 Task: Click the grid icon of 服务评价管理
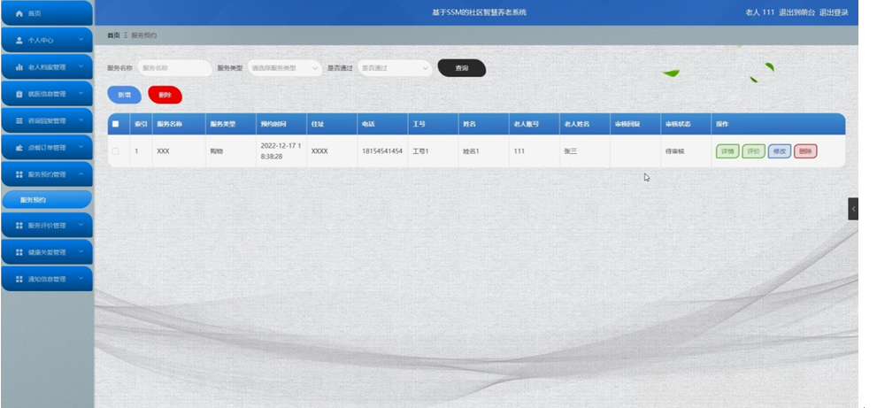click(19, 226)
